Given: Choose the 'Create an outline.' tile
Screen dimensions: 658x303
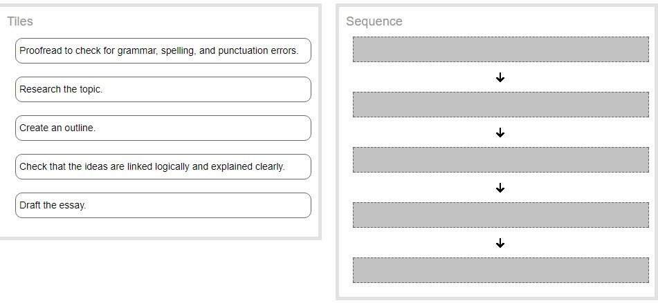Looking at the screenshot, I should (163, 128).
